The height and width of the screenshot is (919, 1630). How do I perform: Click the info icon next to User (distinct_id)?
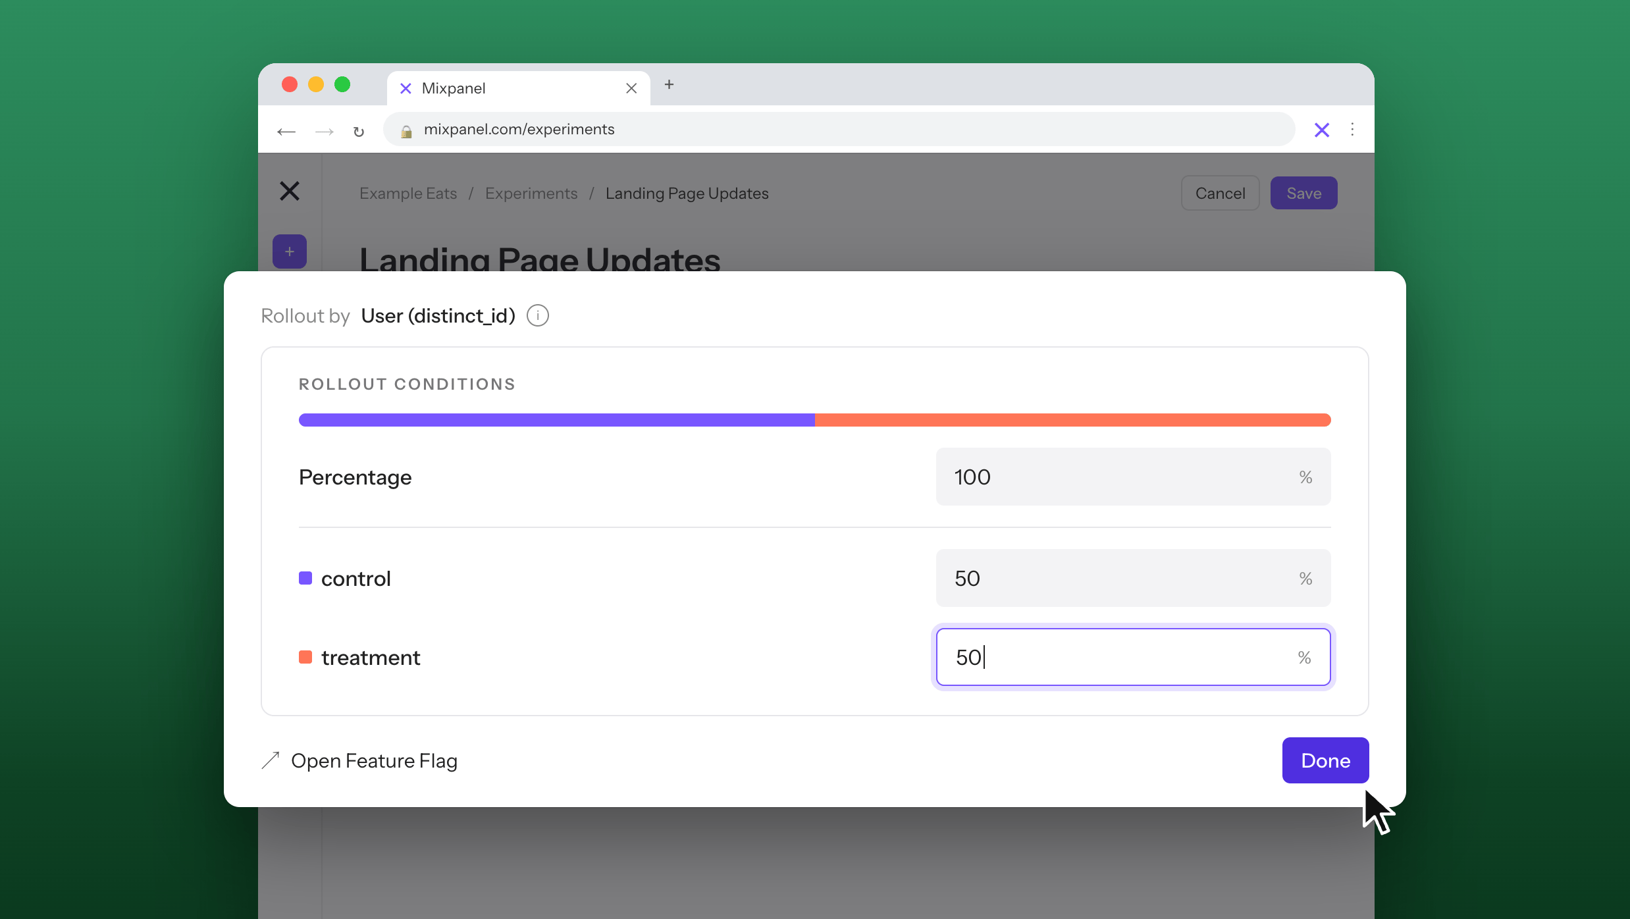(x=538, y=316)
